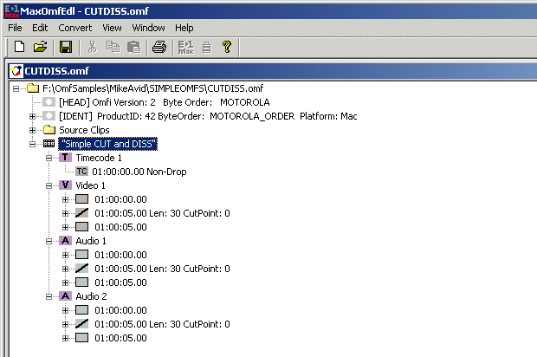Collapse the Audio 2 track
This screenshot has width=537, height=357.
pyautogui.click(x=49, y=296)
